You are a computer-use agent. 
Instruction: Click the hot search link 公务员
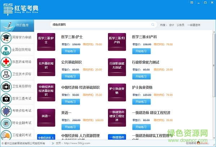(x=181, y=25)
